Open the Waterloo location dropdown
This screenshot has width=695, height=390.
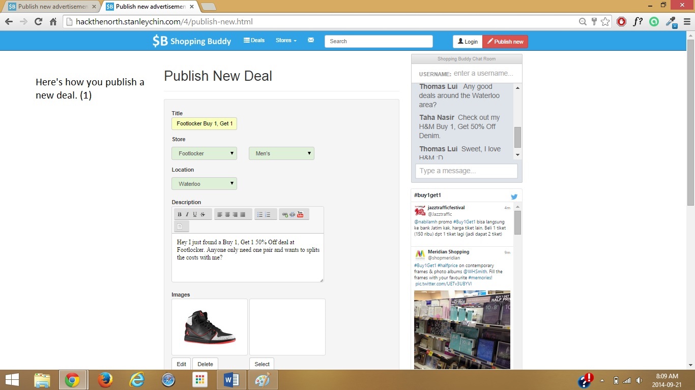[204, 184]
